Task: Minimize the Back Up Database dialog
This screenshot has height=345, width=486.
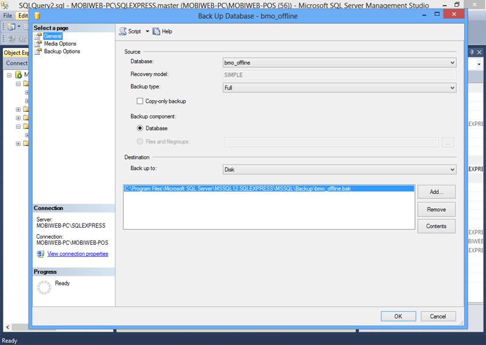Action: coord(424,15)
